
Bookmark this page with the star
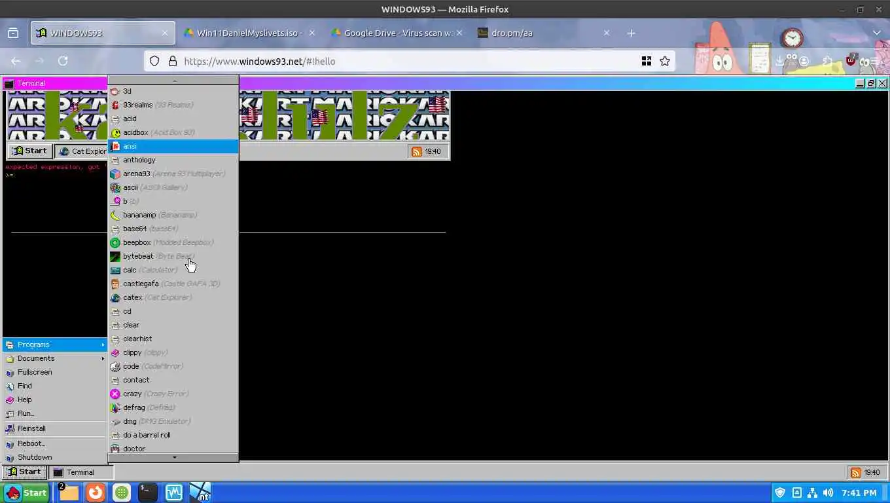pyautogui.click(x=665, y=61)
